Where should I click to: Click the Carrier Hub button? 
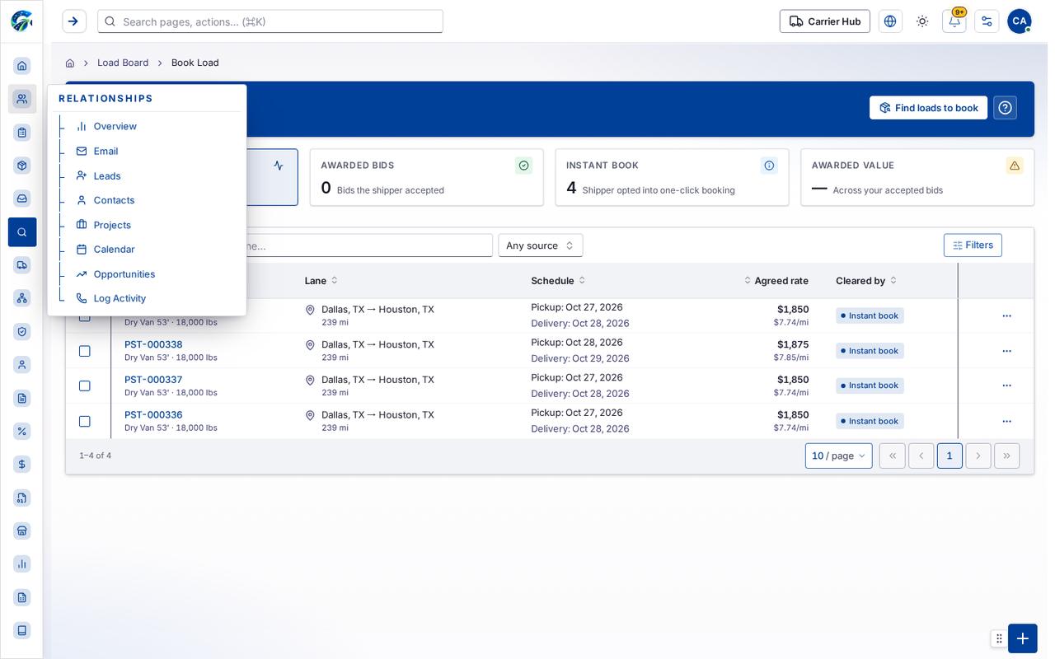click(x=824, y=21)
